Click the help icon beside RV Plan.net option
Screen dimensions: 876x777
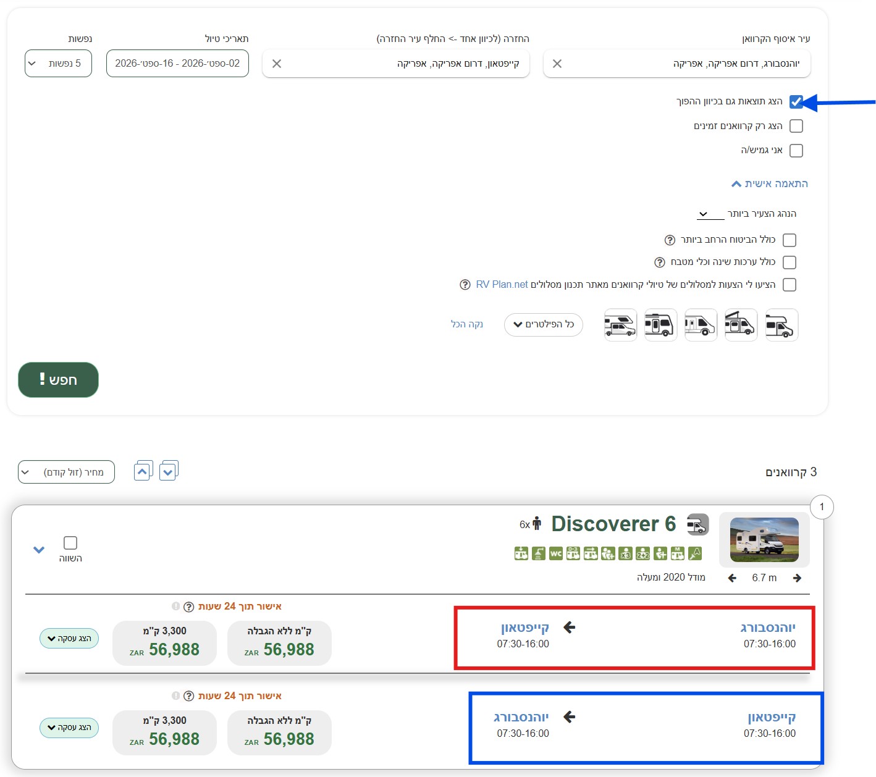coord(465,285)
